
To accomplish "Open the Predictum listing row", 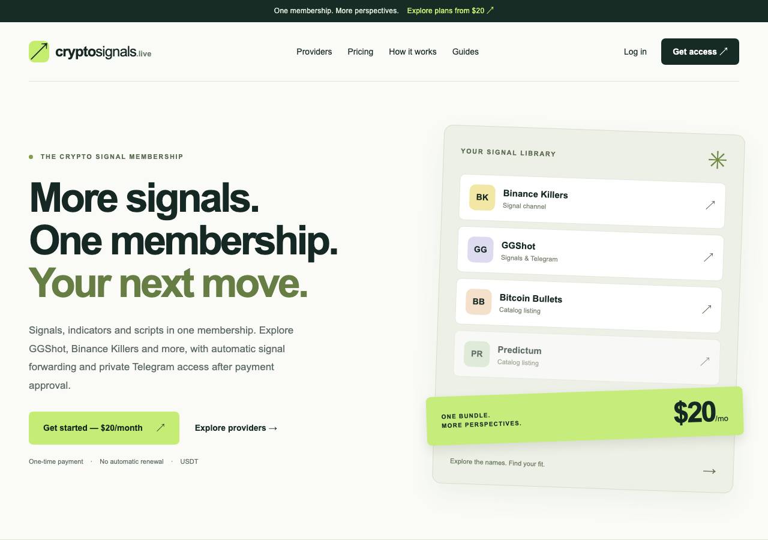I will click(x=587, y=358).
